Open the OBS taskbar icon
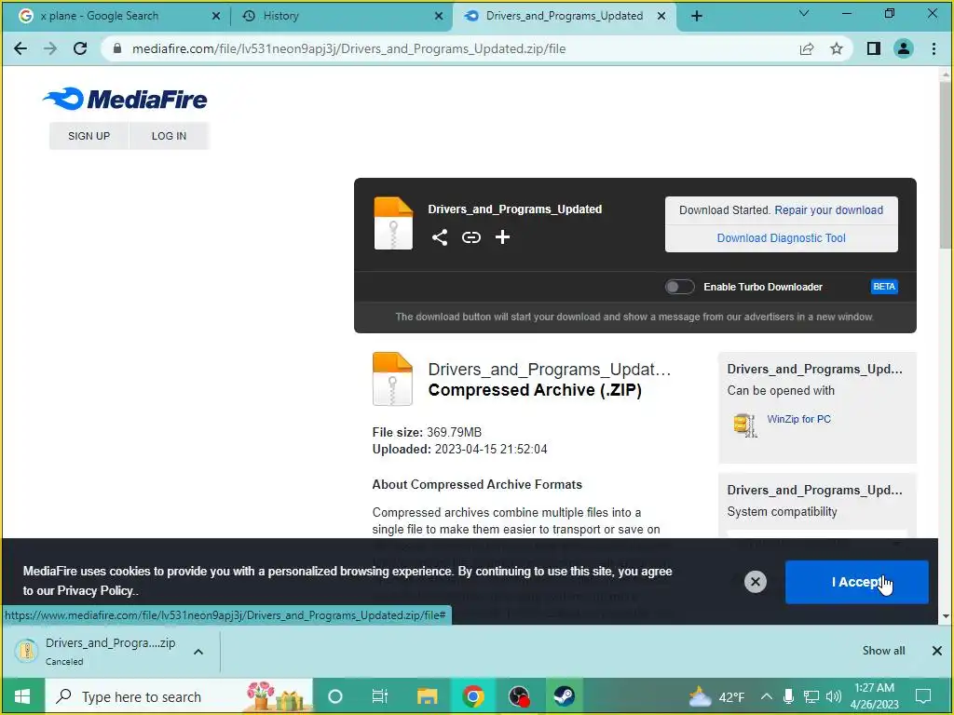Viewport: 954px width, 715px height. point(519,696)
